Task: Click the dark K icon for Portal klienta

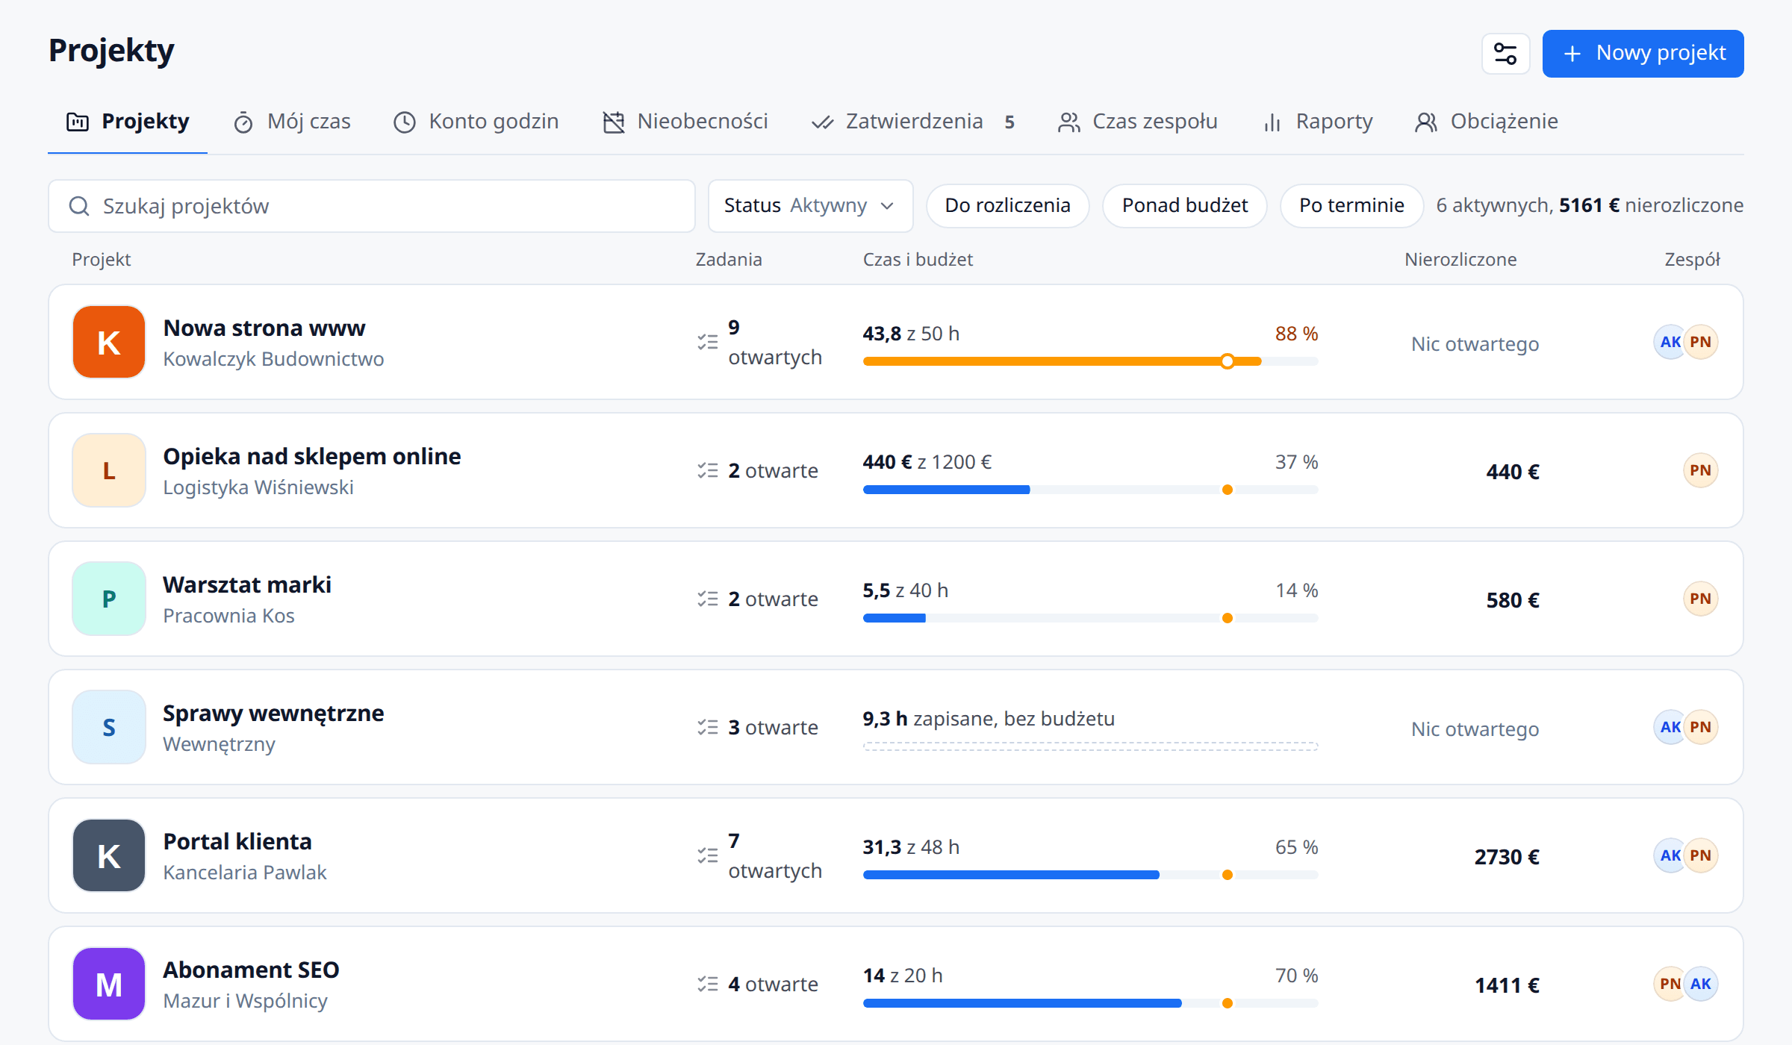Action: pos(109,855)
